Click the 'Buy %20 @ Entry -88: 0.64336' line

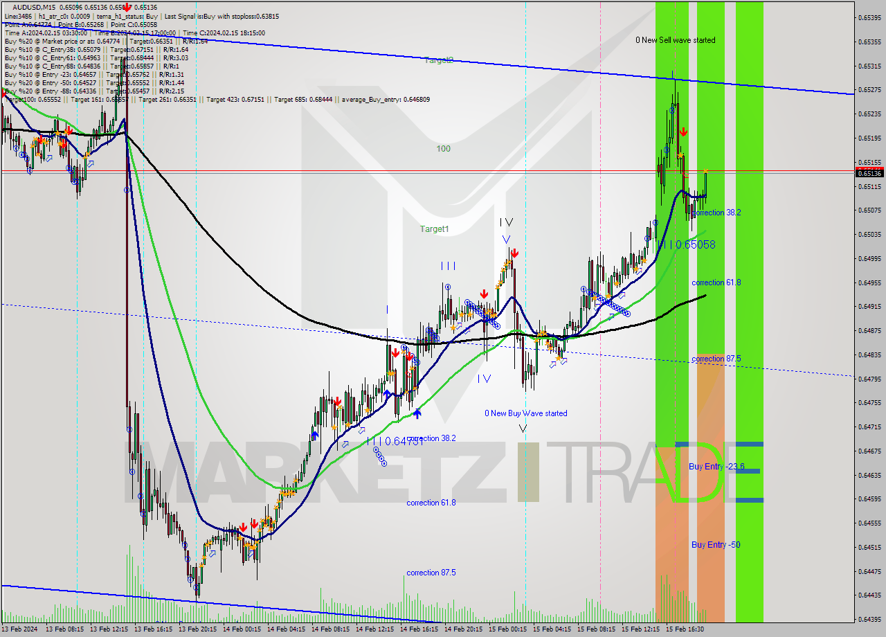coord(94,91)
